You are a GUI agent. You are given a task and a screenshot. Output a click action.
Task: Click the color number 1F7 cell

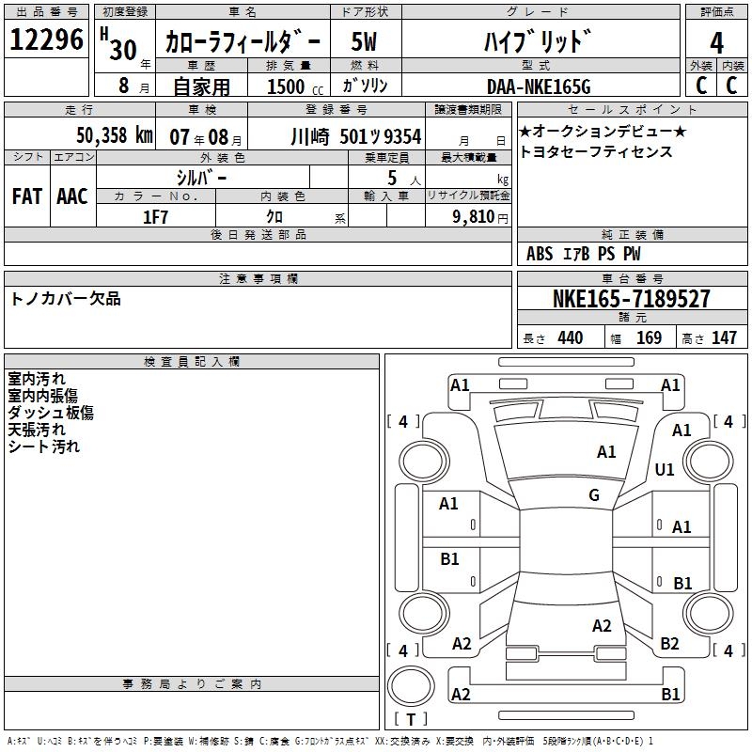(156, 216)
